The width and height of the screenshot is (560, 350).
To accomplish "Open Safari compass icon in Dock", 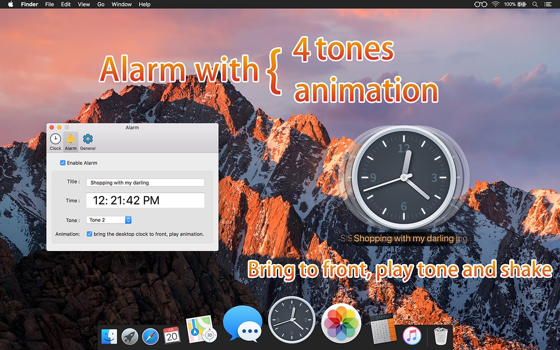I will tap(150, 336).
